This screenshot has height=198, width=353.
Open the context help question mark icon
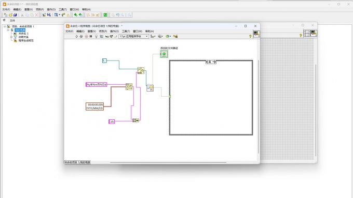[x=250, y=36]
